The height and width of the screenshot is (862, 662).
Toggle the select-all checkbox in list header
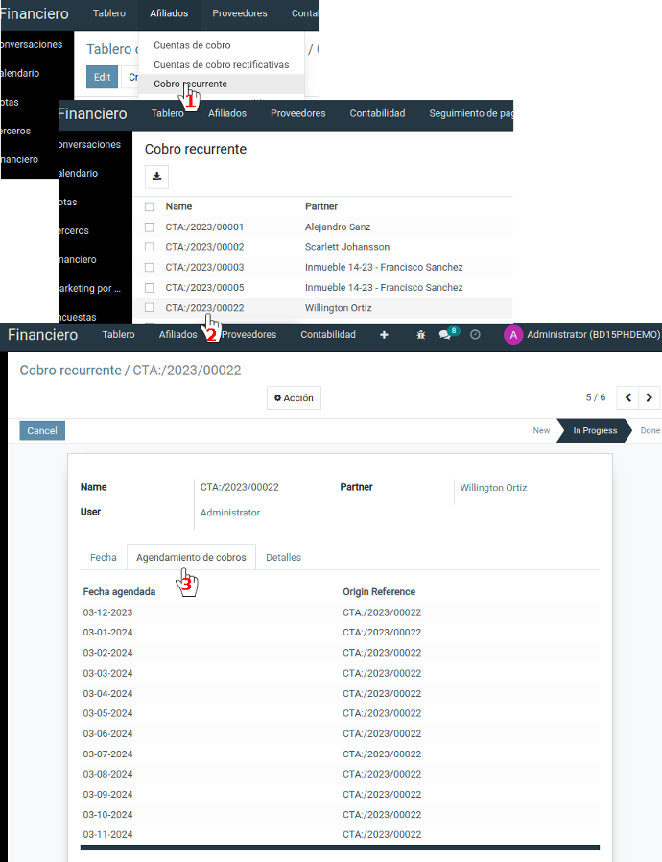(149, 206)
